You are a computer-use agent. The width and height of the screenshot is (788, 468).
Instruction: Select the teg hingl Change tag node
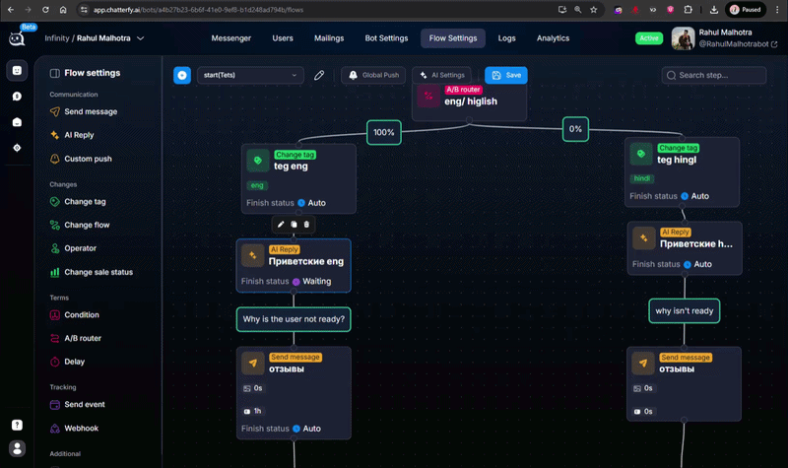(682, 172)
